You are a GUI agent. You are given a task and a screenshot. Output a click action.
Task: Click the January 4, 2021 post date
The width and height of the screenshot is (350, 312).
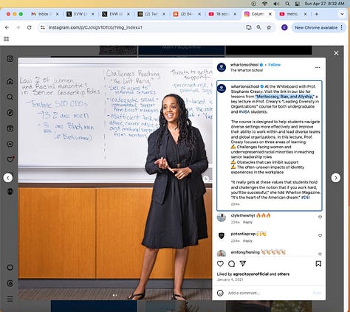coord(230,280)
